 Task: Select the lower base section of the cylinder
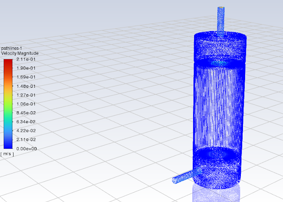click(x=219, y=168)
